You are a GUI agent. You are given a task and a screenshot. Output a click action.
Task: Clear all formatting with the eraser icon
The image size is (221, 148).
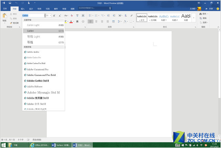pyautogui.click(x=72, y=16)
